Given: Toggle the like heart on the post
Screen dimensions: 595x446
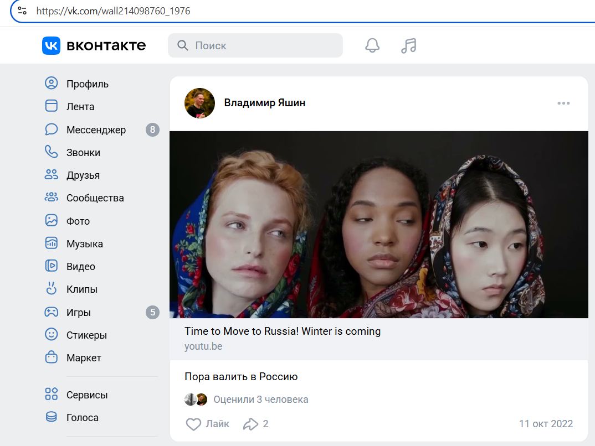Looking at the screenshot, I should [193, 424].
